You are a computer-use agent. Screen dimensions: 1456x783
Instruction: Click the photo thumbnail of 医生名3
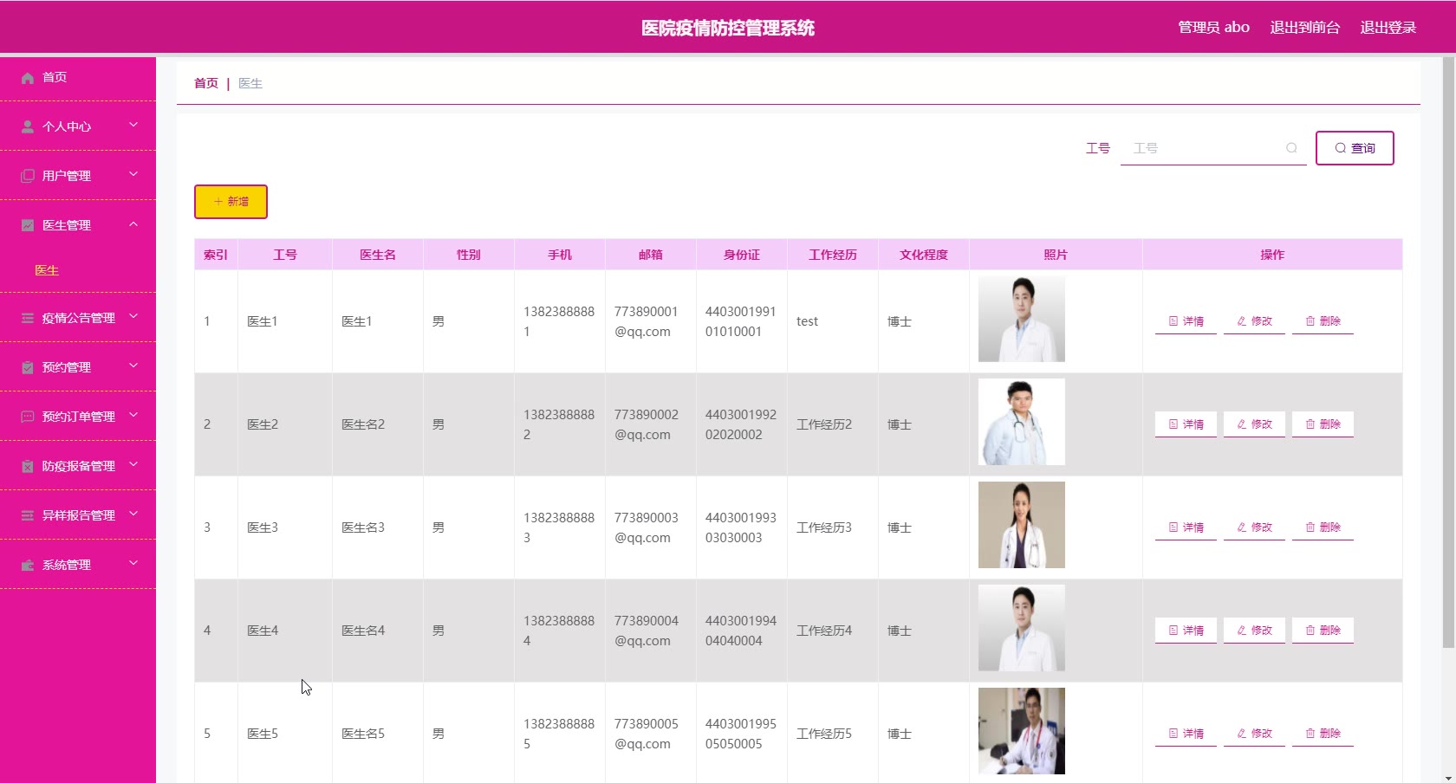point(1022,525)
